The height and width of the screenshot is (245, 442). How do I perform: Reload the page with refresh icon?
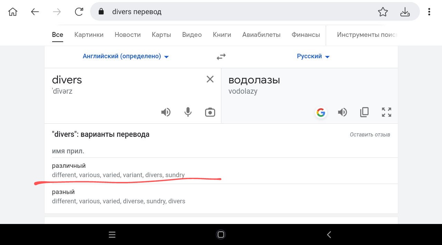click(x=79, y=12)
